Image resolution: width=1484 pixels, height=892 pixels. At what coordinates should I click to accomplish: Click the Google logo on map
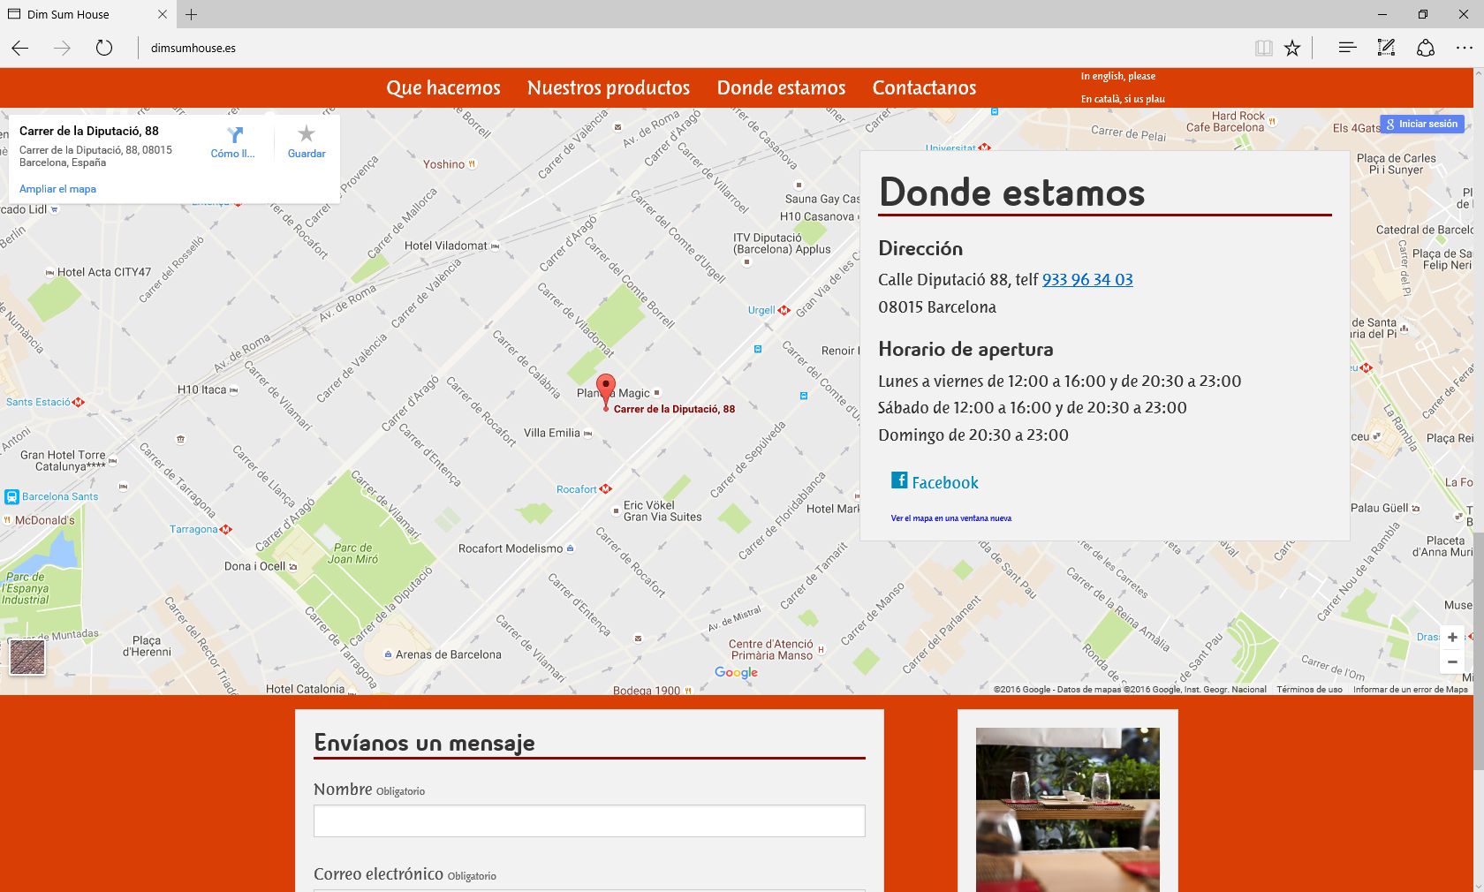pos(737,672)
